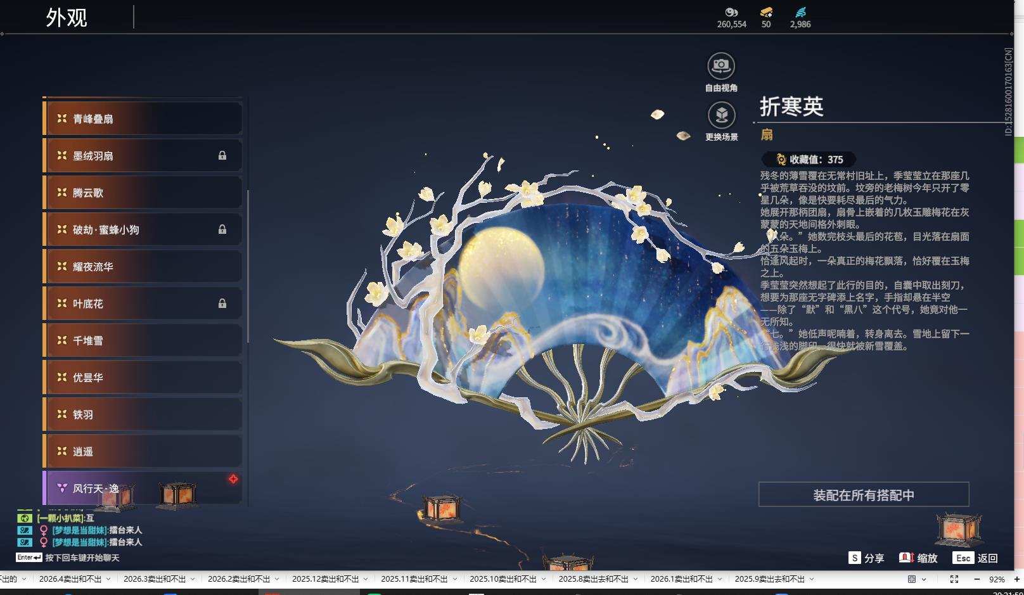Select the 腾云歌 appearance entry
This screenshot has width=1024, height=595.
(x=143, y=193)
